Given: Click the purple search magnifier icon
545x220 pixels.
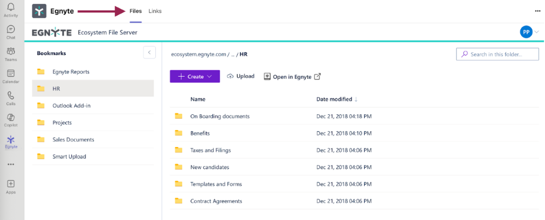Looking at the screenshot, I should [464, 54].
